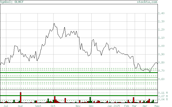Click the Aug month axis label
Viewport: 172px width, 107px height.
20,106
